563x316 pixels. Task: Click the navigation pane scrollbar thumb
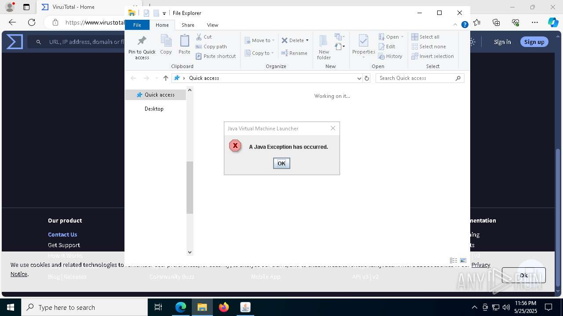[190, 187]
